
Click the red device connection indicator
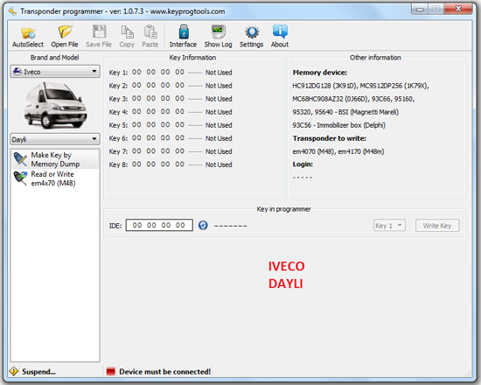coord(110,372)
